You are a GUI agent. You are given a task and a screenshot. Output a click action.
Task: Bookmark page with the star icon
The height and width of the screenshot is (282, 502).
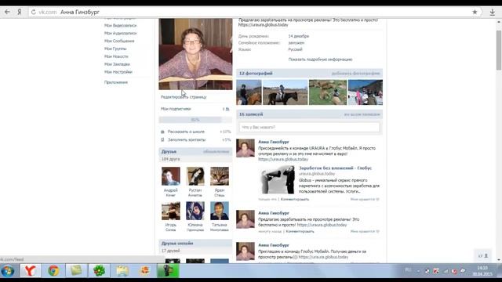coord(475,13)
